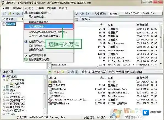Open 文件(F) menu

pos(6,8)
